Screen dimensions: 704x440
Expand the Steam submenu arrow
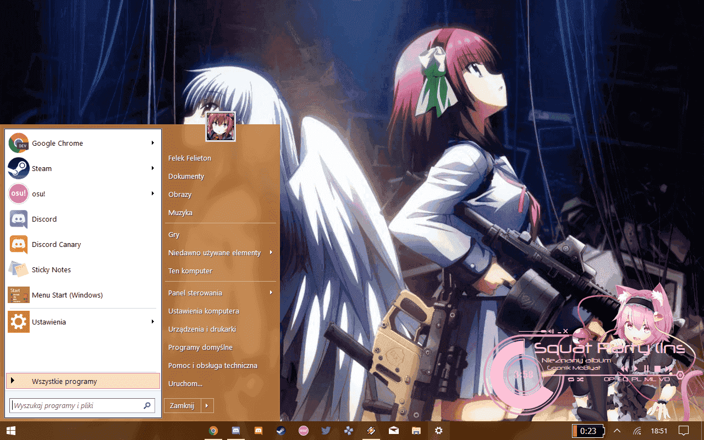point(153,168)
